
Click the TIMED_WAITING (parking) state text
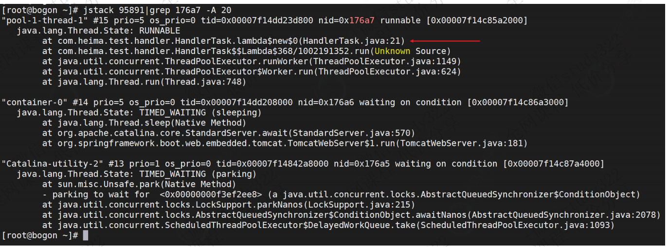coord(198,174)
